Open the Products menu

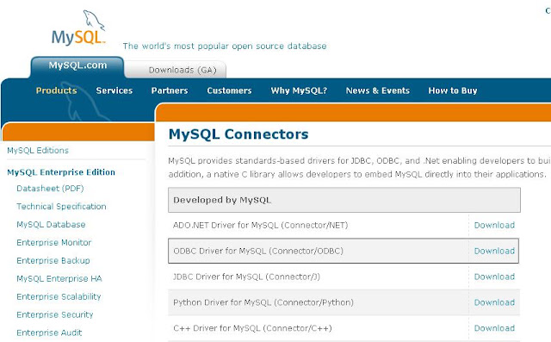[56, 90]
